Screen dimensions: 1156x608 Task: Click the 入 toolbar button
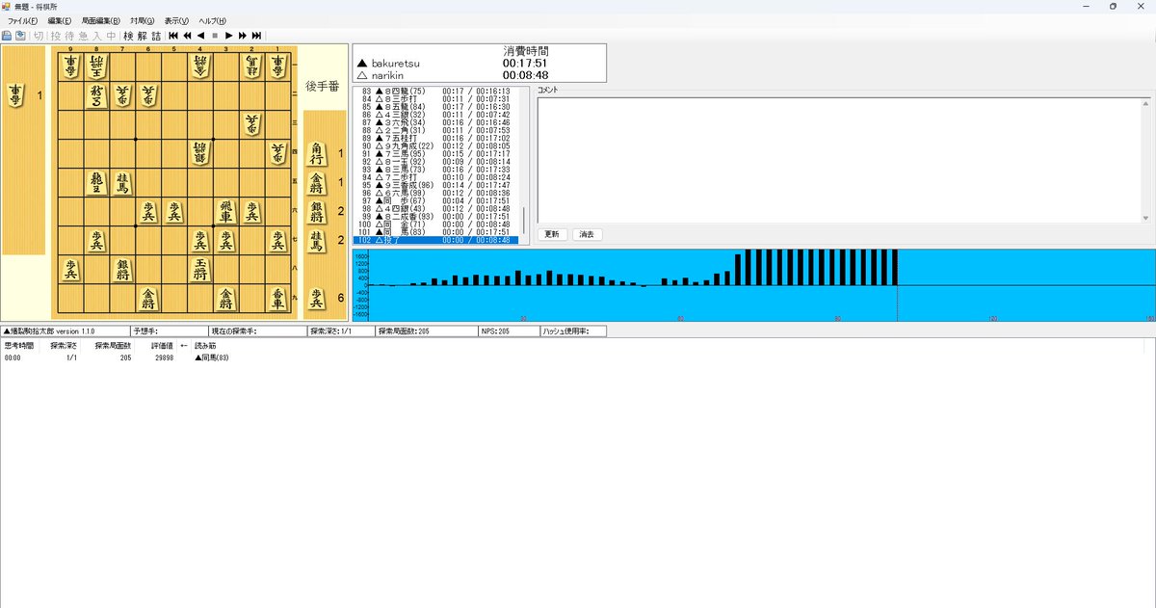click(96, 36)
